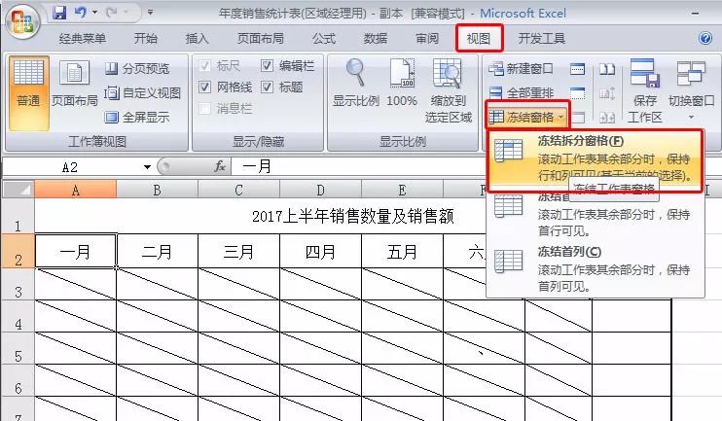Image resolution: width=722 pixels, height=421 pixels.
Task: Select the cell containing 二月
Action: 157,251
